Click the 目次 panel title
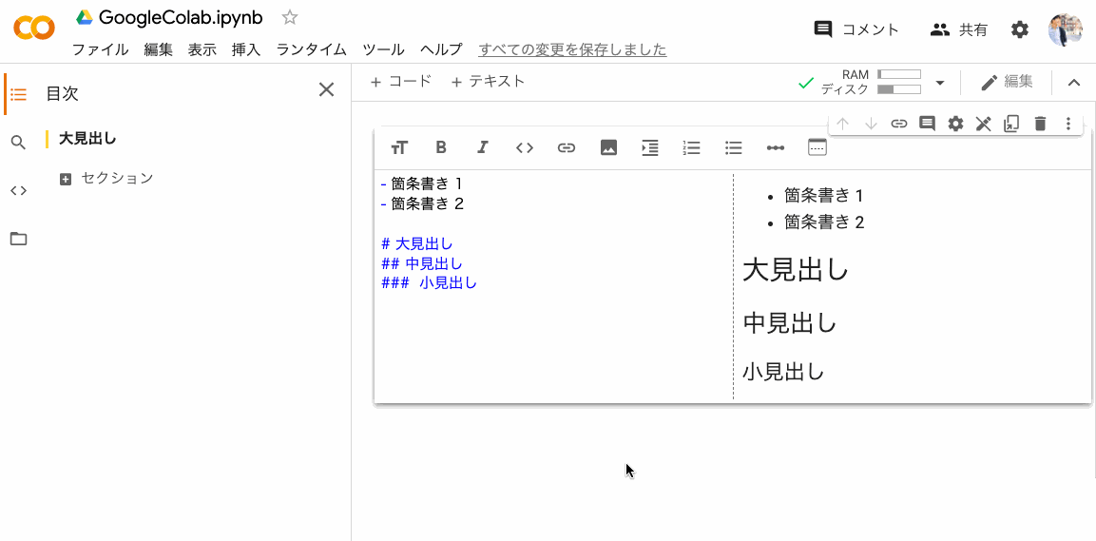The width and height of the screenshot is (1096, 541). 62,94
